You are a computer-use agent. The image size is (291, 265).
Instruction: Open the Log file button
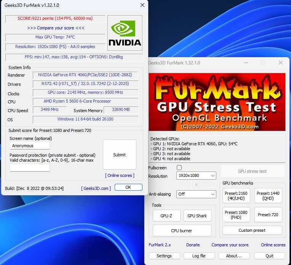pos(199,256)
